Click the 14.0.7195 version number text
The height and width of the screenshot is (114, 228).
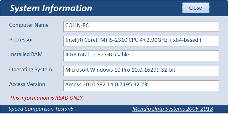120,84
